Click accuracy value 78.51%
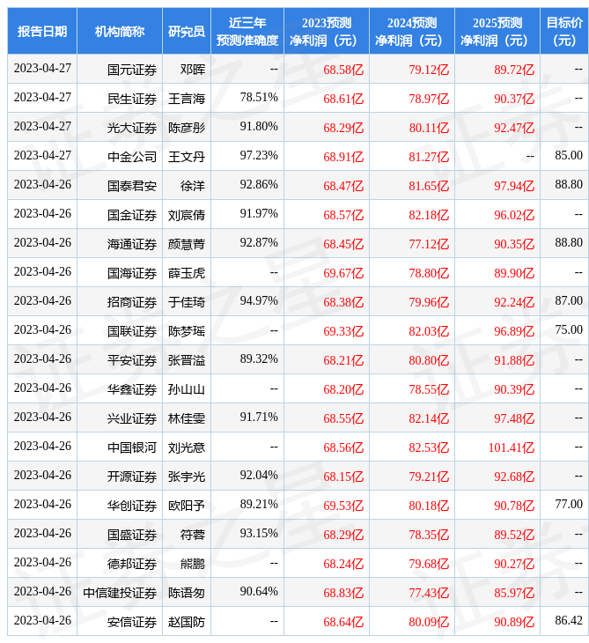 [259, 97]
